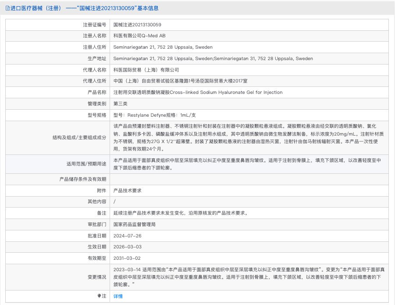395x305 pixels.
Task: Select the registration number 国械注进20213130059 cell
Action: [140, 25]
